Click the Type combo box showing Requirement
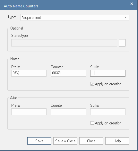This screenshot has width=138, height=151. [x=75, y=18]
